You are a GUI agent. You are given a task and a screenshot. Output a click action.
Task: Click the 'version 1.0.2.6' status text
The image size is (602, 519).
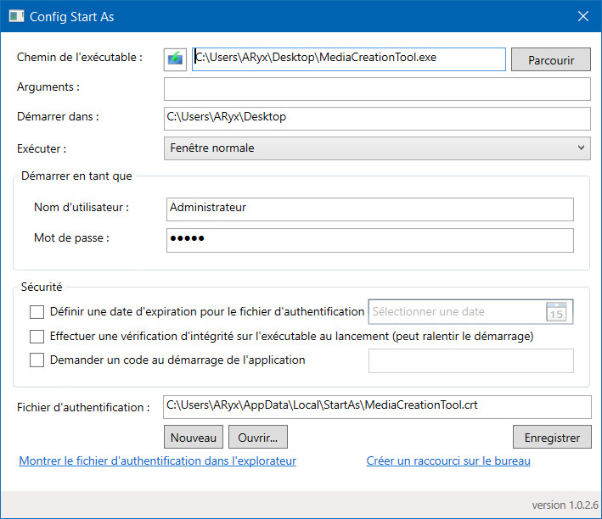tap(565, 505)
